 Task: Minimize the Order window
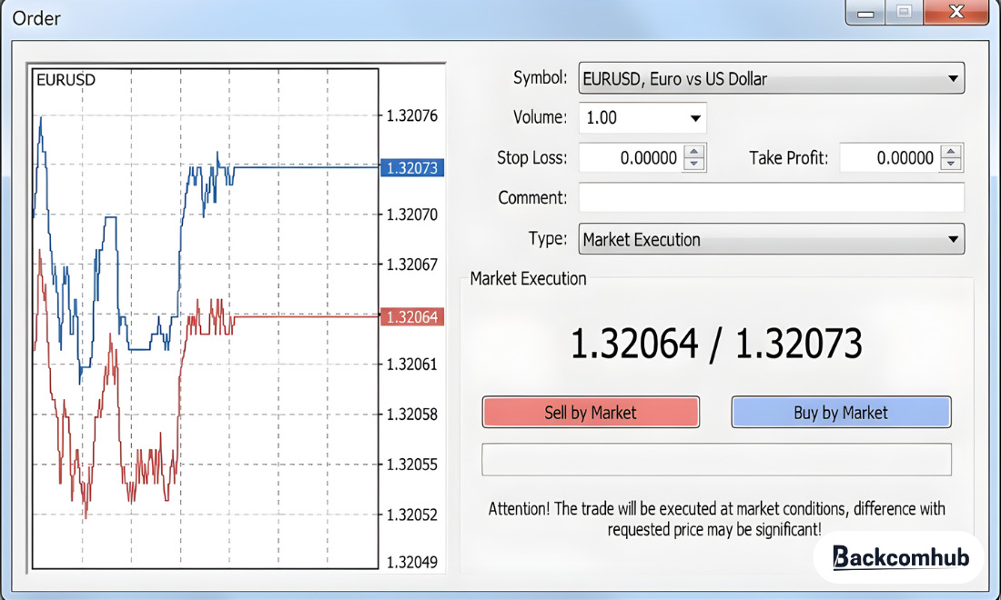pos(864,13)
